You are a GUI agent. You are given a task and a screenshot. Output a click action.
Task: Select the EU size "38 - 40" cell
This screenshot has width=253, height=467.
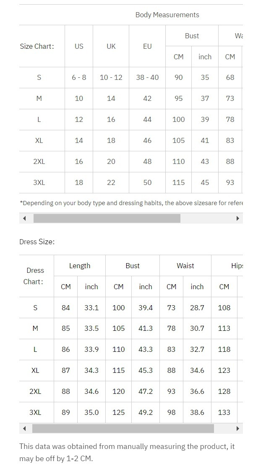147,77
